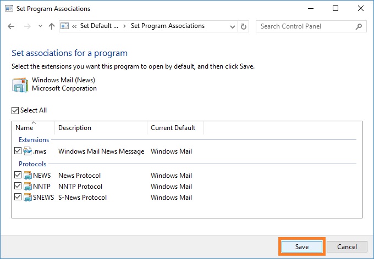Save the program associations
The image size is (374, 259).
[302, 246]
